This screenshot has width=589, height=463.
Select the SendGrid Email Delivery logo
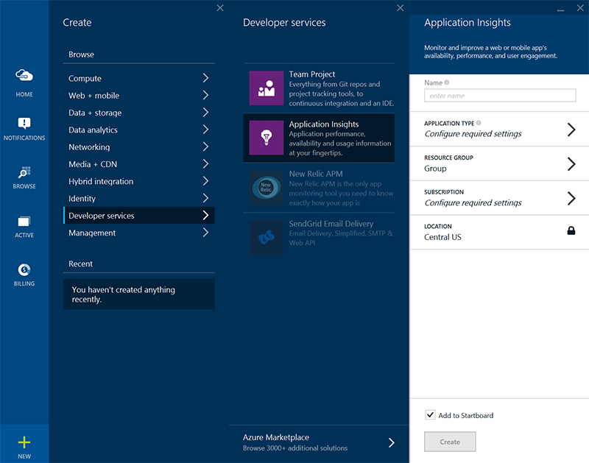[267, 237]
